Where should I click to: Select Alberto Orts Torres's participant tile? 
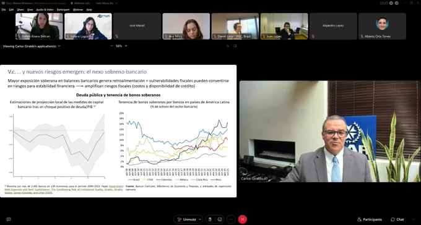[383, 27]
